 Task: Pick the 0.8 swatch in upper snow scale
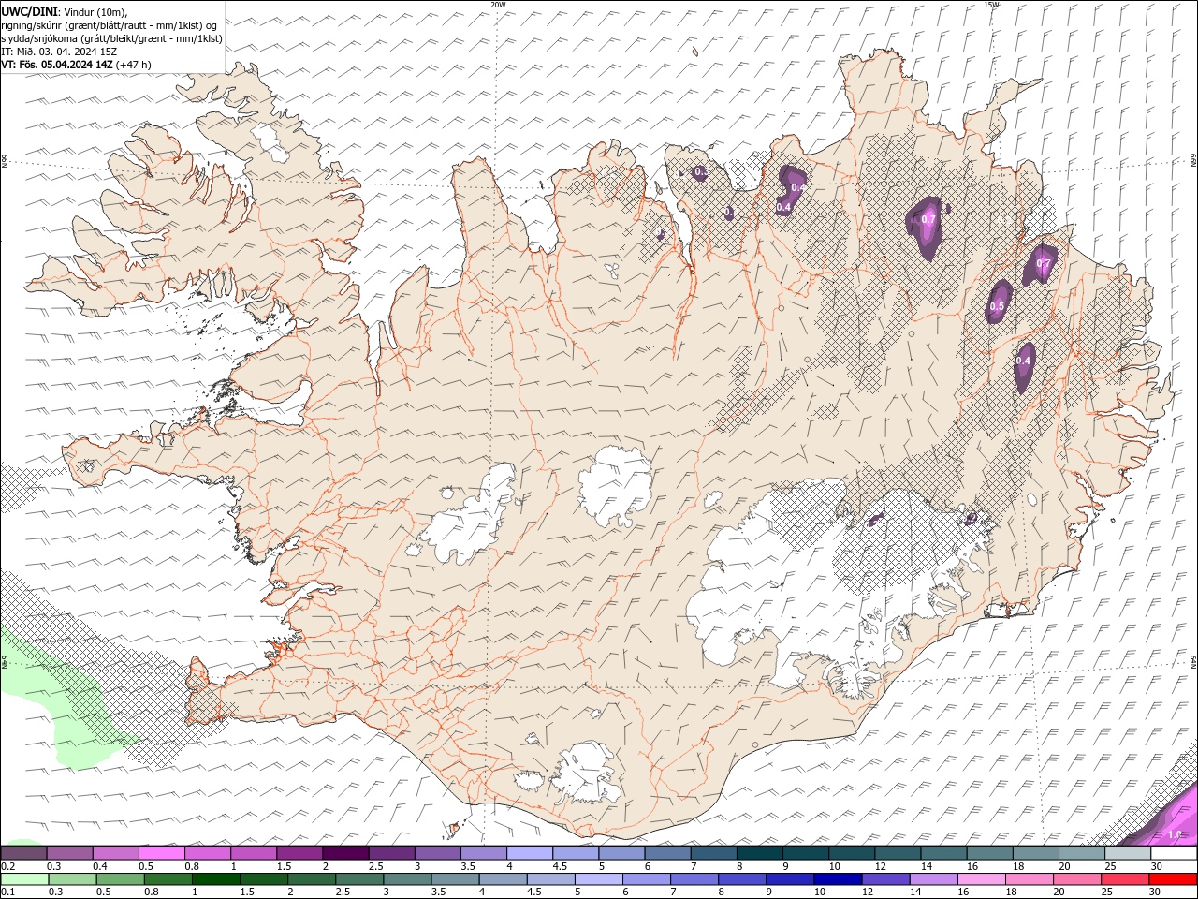[x=208, y=853]
